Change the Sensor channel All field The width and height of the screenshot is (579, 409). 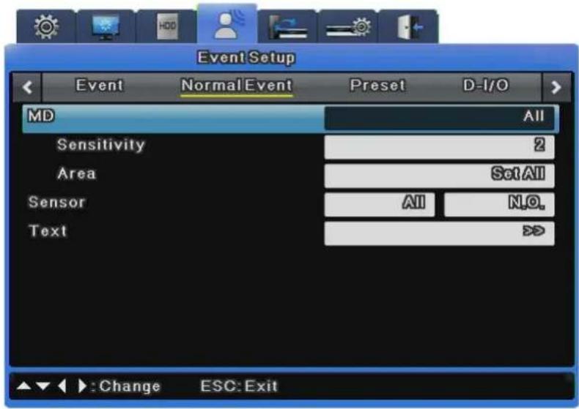coord(380,204)
